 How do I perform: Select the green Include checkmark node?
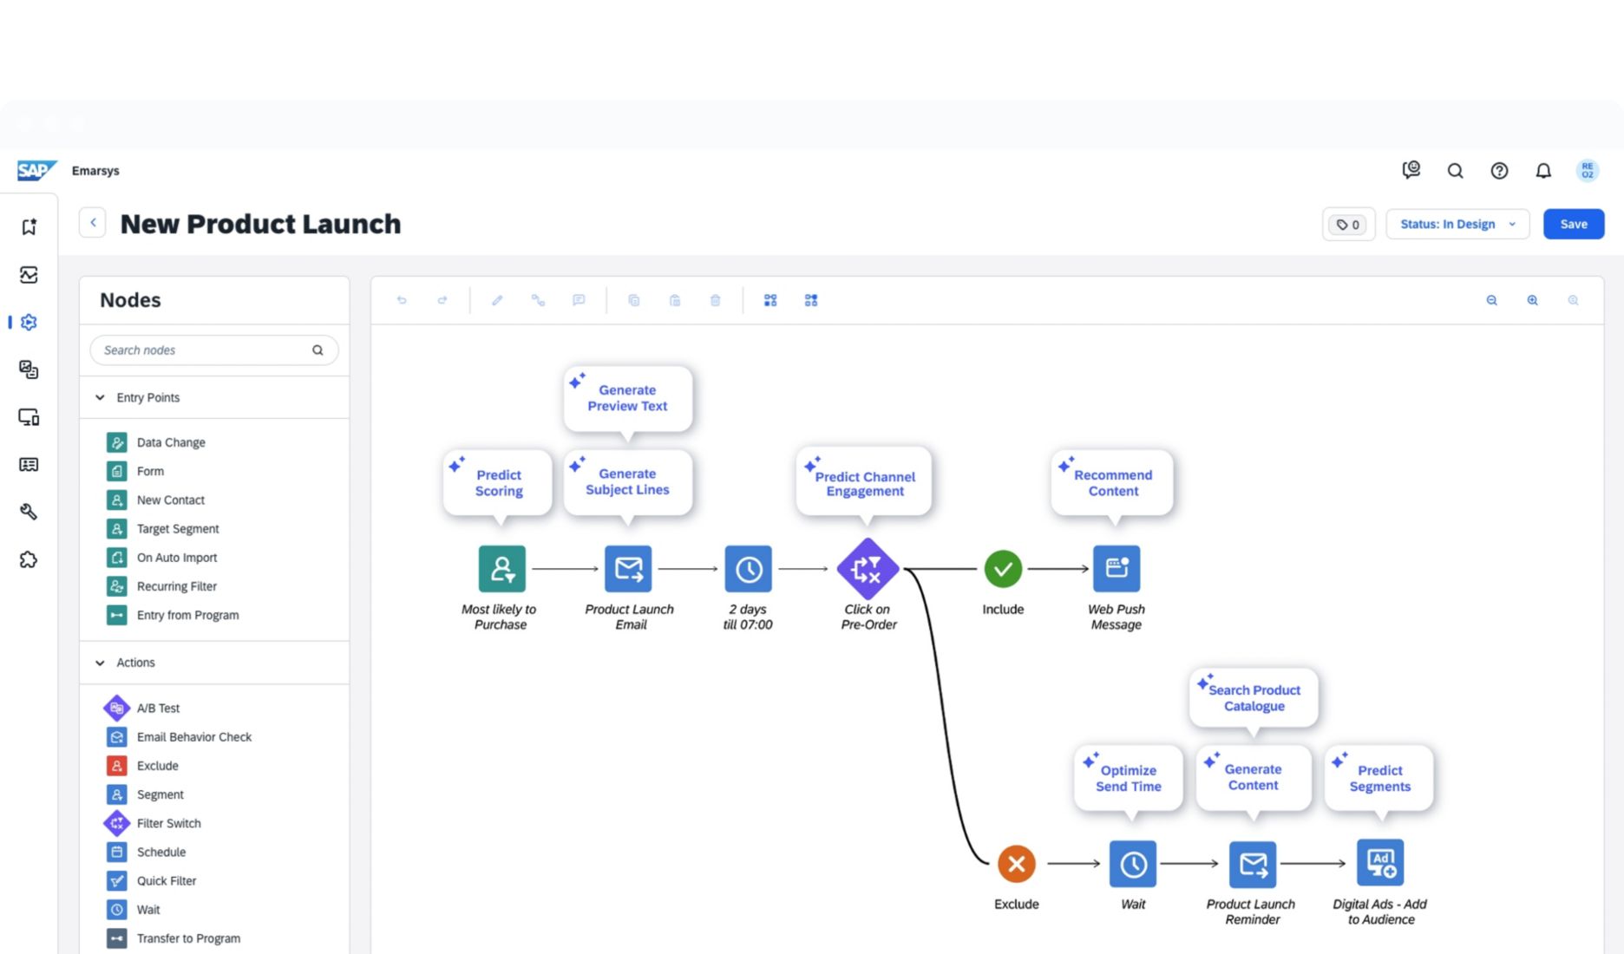click(x=1003, y=569)
